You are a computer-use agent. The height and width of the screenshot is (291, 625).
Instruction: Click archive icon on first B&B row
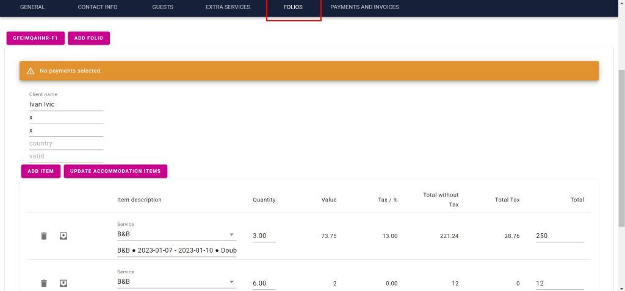(x=63, y=236)
